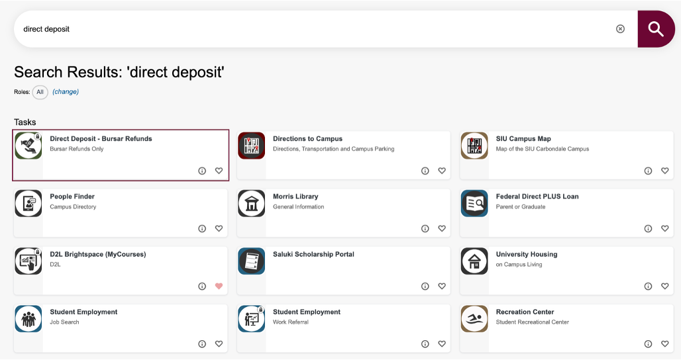Favorite SIU Campus Map with the heart
Viewport: 681px width, 360px height.
point(665,171)
